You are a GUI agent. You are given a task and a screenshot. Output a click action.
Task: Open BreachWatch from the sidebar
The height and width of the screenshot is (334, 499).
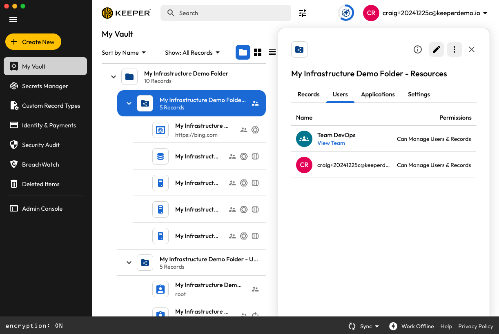(x=40, y=165)
